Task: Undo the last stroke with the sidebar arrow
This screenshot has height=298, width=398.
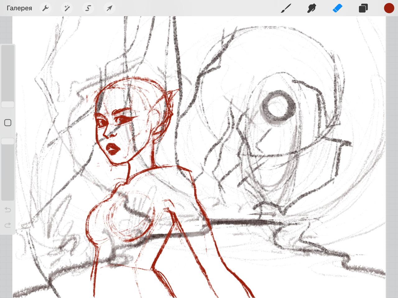Action: point(8,210)
